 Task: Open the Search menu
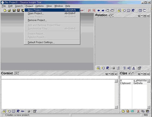[x=19, y=6]
